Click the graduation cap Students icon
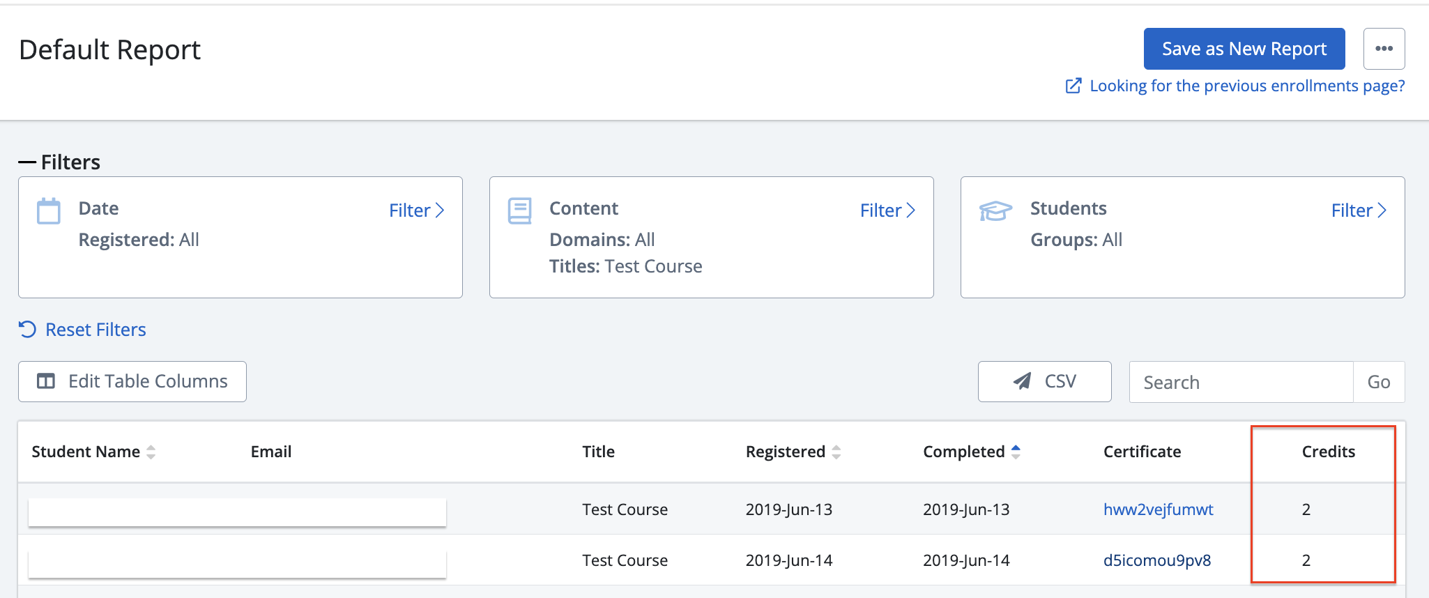Image resolution: width=1429 pixels, height=598 pixels. click(995, 210)
